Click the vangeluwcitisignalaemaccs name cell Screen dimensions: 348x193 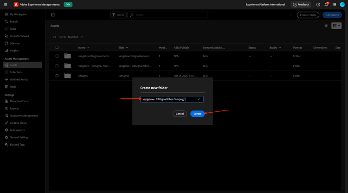[x=94, y=56]
